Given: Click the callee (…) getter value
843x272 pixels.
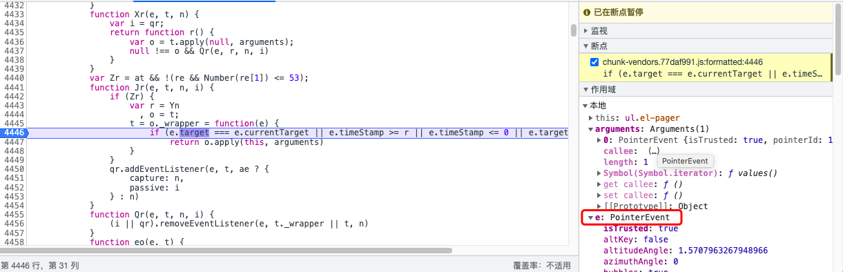Looking at the screenshot, I should pos(654,151).
